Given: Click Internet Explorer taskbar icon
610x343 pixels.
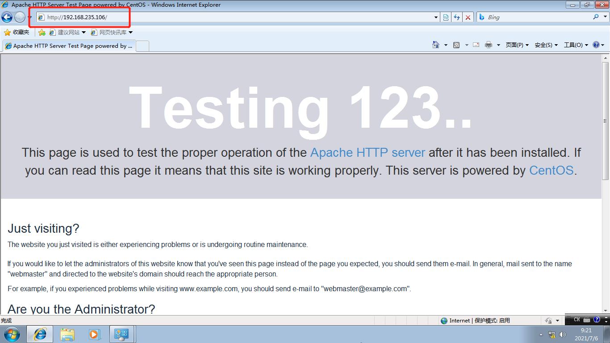Looking at the screenshot, I should pos(40,334).
